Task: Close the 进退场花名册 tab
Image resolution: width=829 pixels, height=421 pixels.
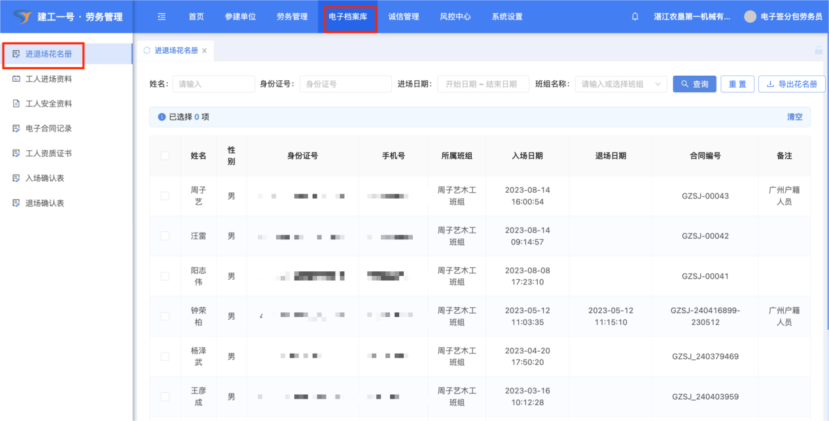Action: coord(204,51)
